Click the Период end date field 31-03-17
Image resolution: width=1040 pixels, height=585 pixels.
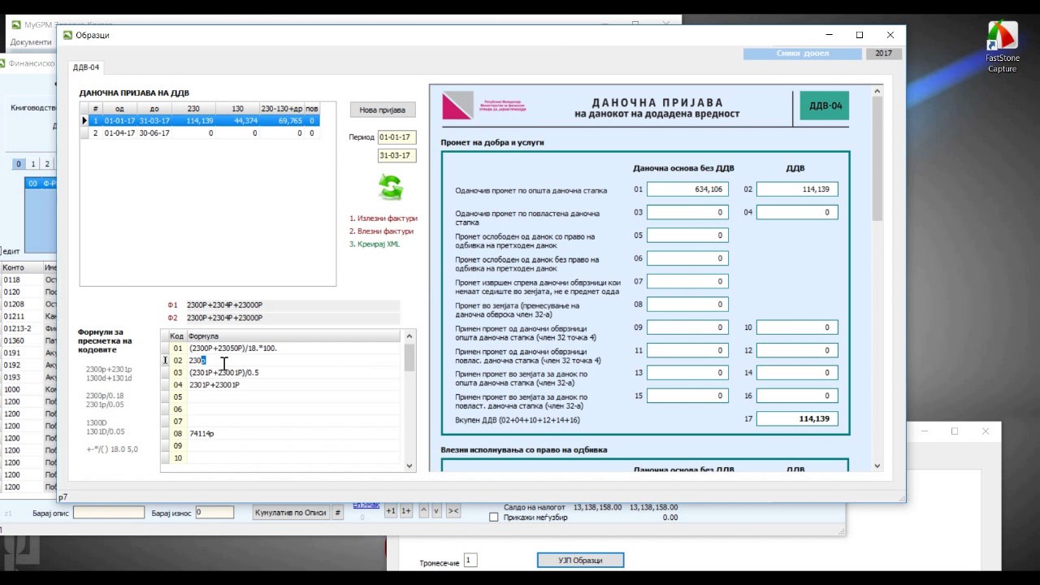pos(396,155)
